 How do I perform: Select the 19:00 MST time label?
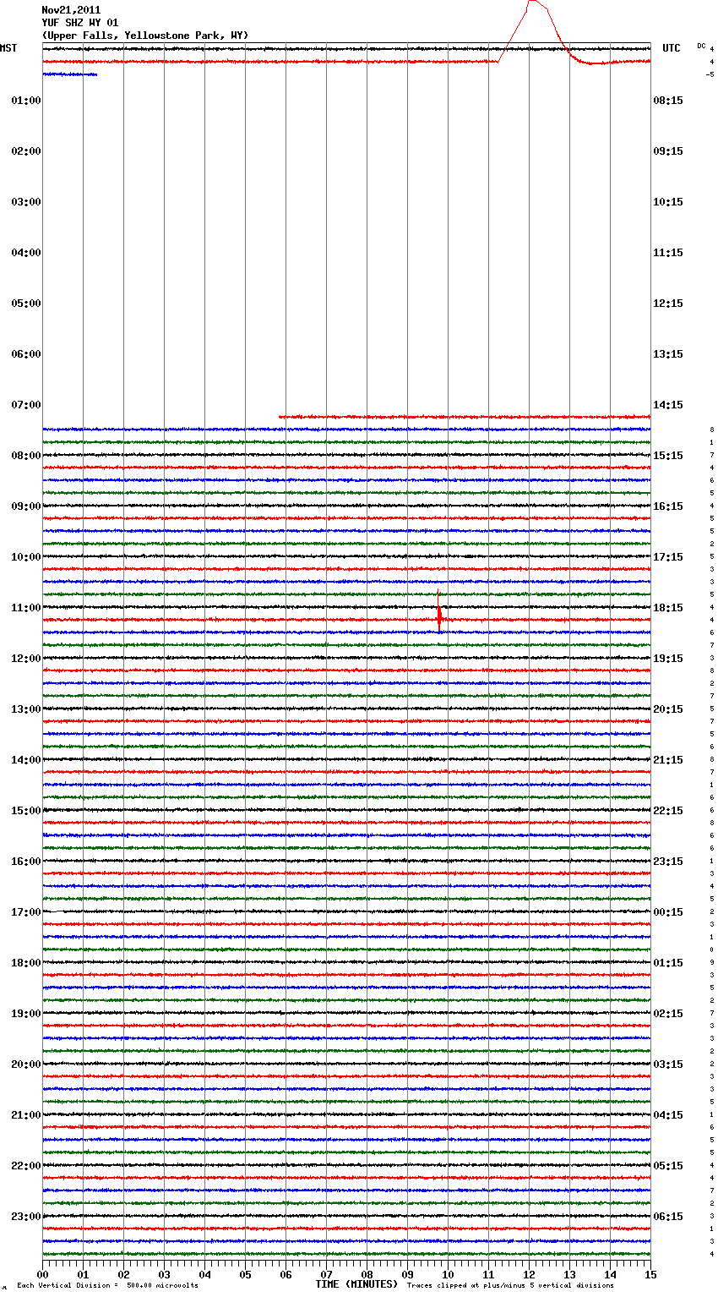click(x=26, y=1014)
